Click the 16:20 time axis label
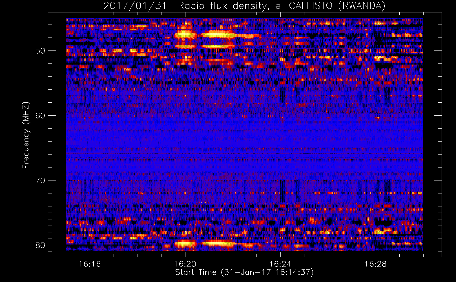Image resolution: width=456 pixels, height=282 pixels. 185,264
